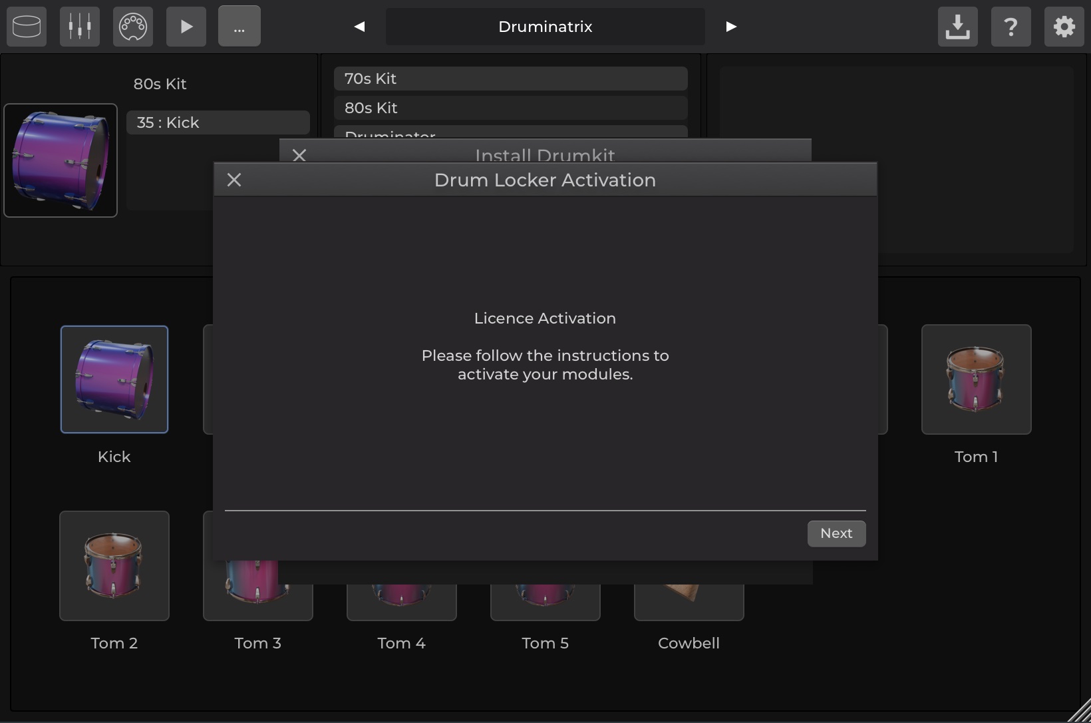Select the Tom 2 drum pad
Image resolution: width=1091 pixels, height=723 pixels.
pyautogui.click(x=114, y=566)
